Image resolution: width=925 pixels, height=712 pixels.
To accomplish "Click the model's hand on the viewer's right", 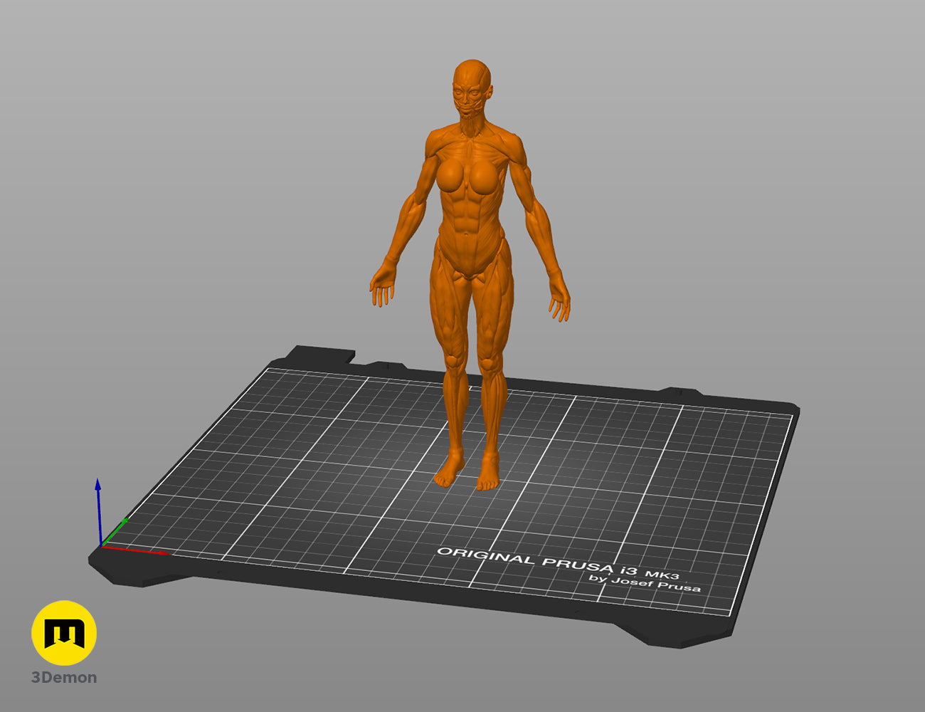I will pyautogui.click(x=559, y=299).
